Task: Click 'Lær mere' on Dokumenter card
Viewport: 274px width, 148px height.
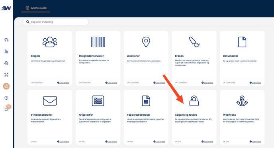Action: [x=255, y=83]
